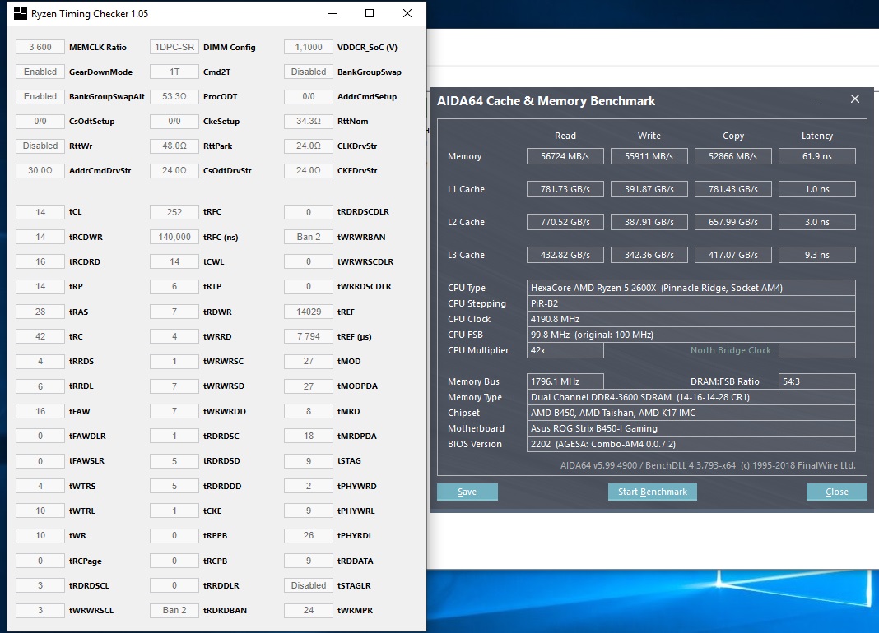The width and height of the screenshot is (879, 633).
Task: Select the tRCDRD value 16
Action: pyautogui.click(x=40, y=261)
